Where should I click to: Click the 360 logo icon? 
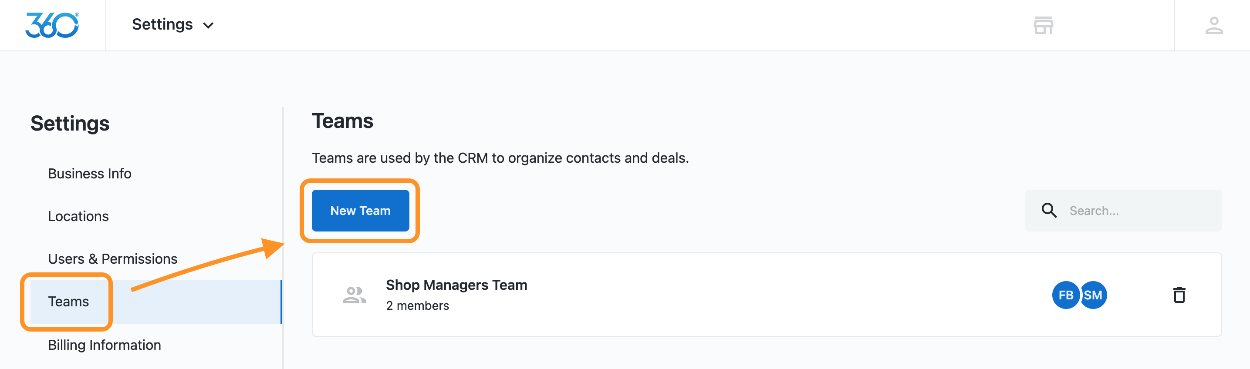(52, 25)
